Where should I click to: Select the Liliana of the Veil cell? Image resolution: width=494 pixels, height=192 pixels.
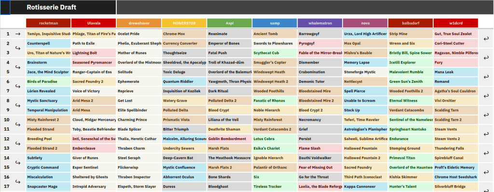[x=230, y=120]
